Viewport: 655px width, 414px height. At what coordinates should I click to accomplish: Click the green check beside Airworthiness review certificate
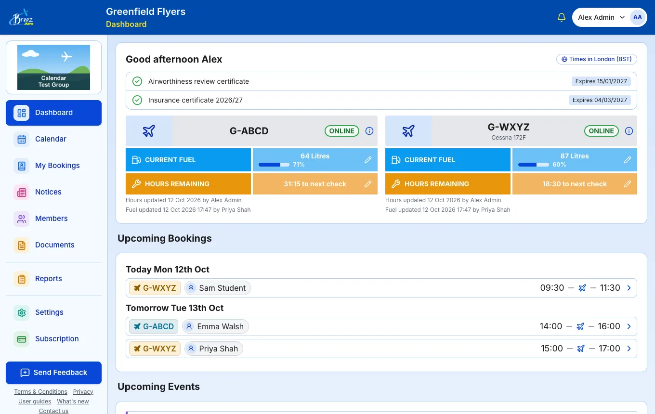coord(137,81)
